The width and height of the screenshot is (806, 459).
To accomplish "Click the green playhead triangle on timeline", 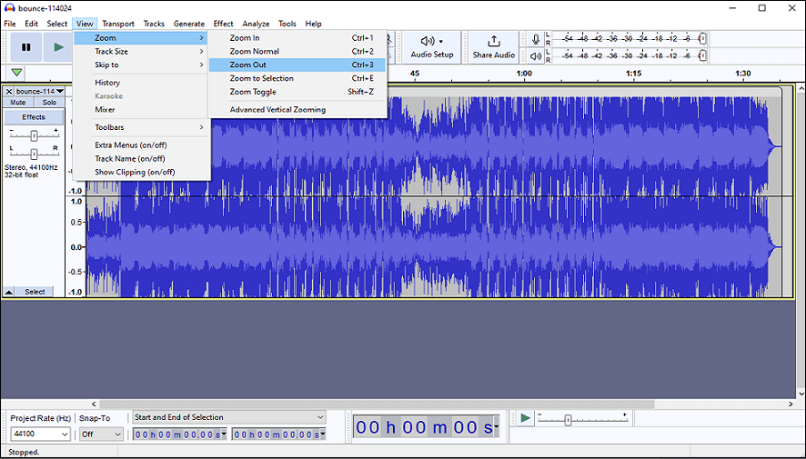I will click(x=17, y=73).
